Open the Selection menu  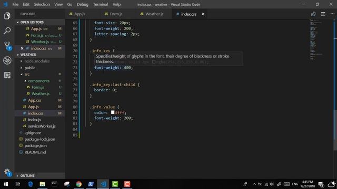[x=42, y=4]
